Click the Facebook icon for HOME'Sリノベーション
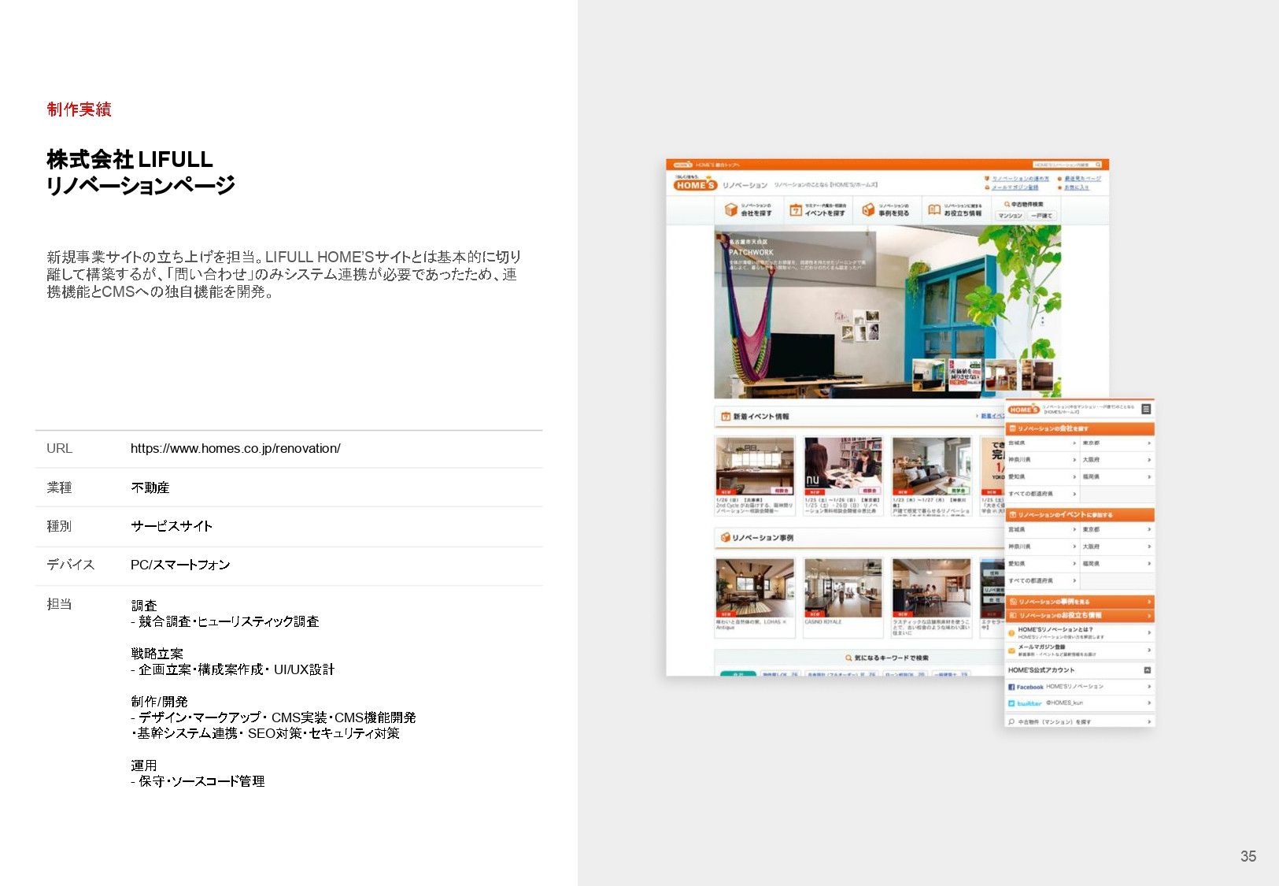Image resolution: width=1279 pixels, height=886 pixels. point(1012,686)
